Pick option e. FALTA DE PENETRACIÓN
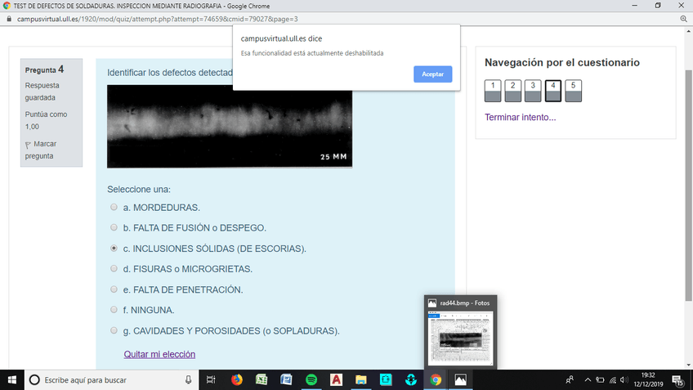The width and height of the screenshot is (693, 390). tap(114, 289)
